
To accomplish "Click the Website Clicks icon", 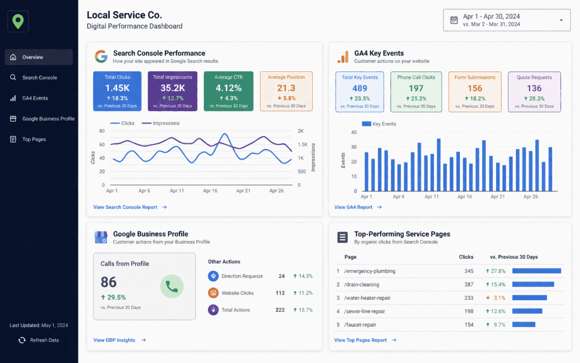I will pos(213,293).
